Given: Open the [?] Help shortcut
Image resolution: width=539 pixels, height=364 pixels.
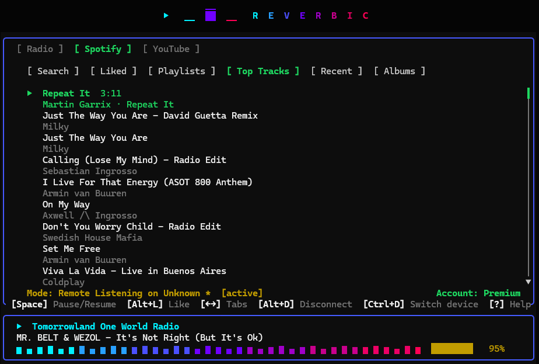Looking at the screenshot, I should pos(510,304).
